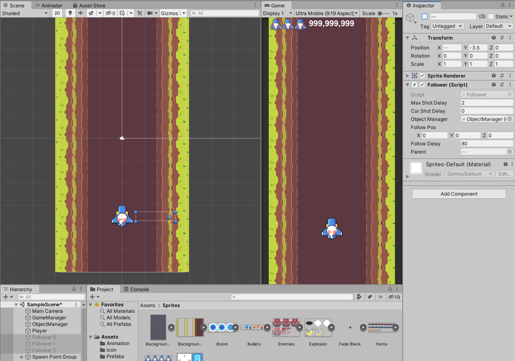Viewport: 515px width, 361px height.
Task: Open Transform component context menu
Action: click(510, 38)
